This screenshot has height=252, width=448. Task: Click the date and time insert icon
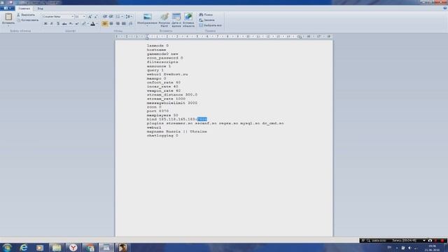coord(176,17)
